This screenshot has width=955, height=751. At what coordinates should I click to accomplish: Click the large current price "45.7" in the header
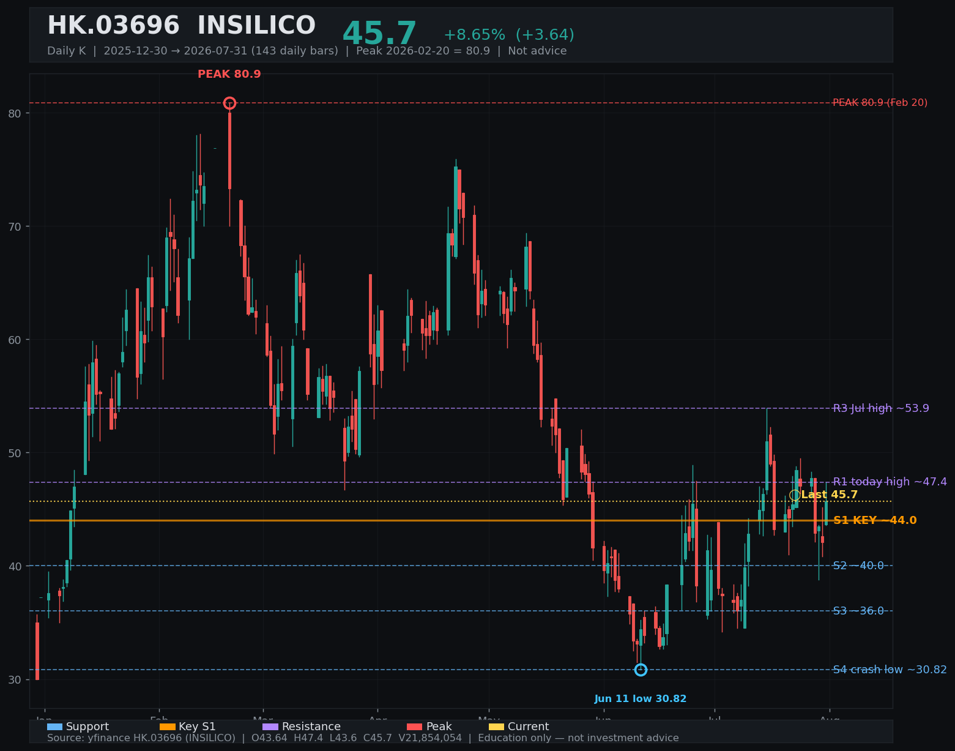pos(379,34)
